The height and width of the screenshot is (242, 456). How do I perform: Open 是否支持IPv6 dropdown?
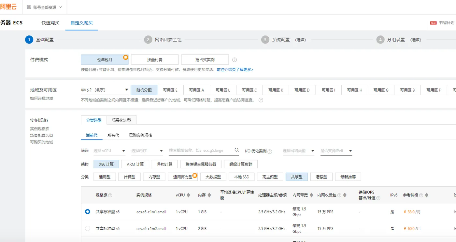coord(336,151)
